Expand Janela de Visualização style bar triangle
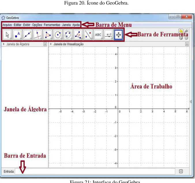 (x=51, y=44)
